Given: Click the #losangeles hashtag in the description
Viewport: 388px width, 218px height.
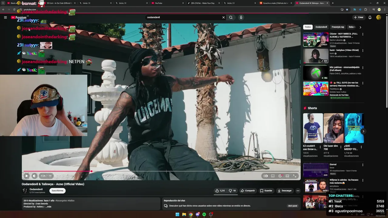Looking at the screenshot, I should (x=61, y=200).
